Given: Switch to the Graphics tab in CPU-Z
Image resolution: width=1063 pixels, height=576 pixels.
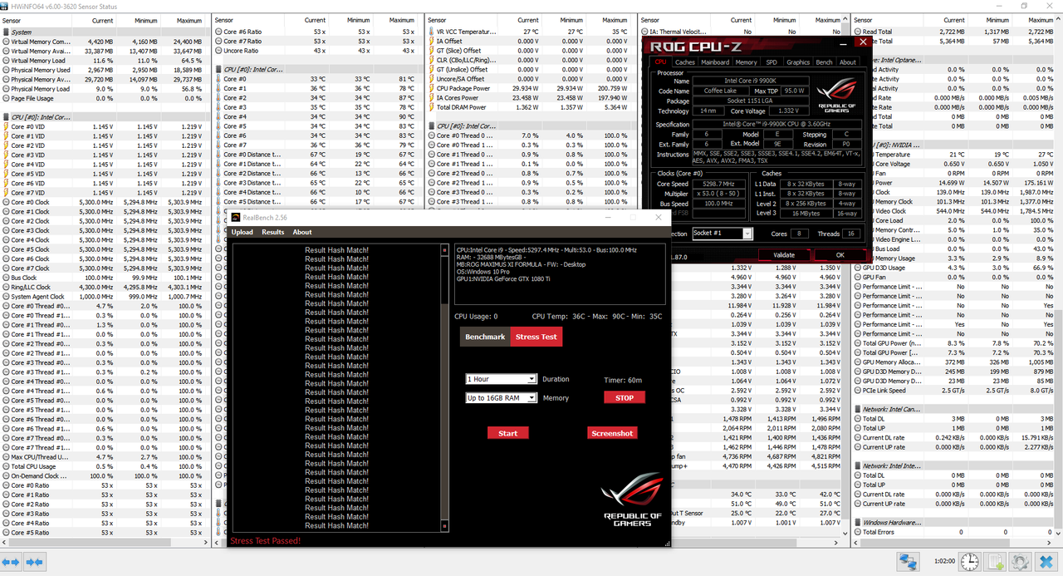Looking at the screenshot, I should click(x=797, y=62).
